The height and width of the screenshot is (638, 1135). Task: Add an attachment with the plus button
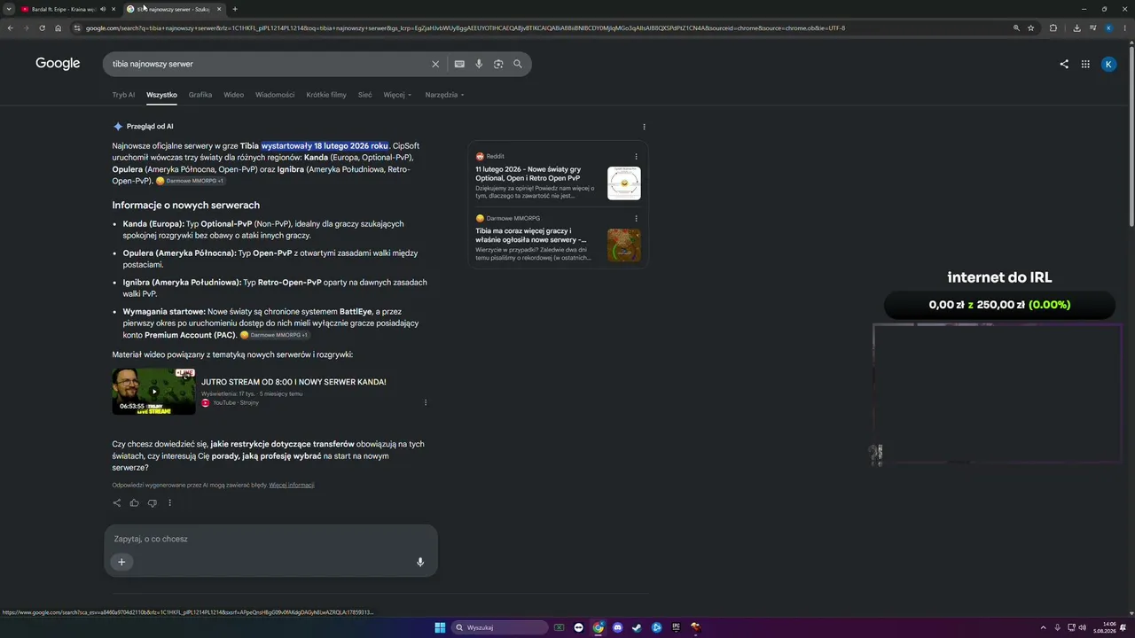[121, 562]
